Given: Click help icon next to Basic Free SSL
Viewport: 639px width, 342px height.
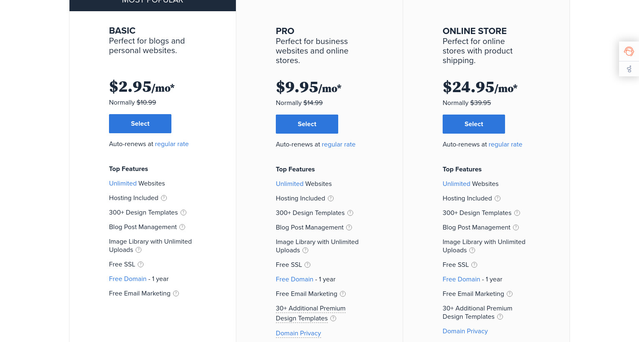Looking at the screenshot, I should click(x=141, y=264).
